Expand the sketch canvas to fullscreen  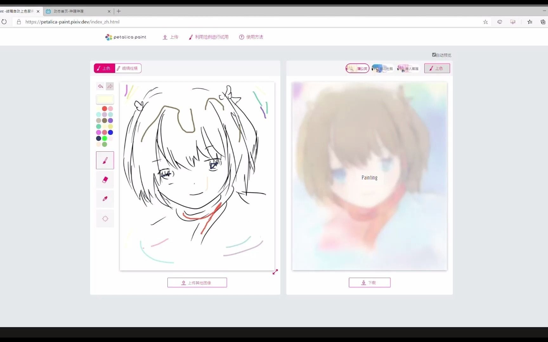coord(275,272)
